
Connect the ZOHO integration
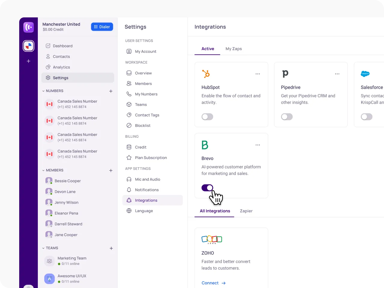(214, 283)
